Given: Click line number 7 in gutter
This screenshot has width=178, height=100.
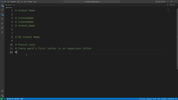Looking at the screenshot, I should (12, 33).
